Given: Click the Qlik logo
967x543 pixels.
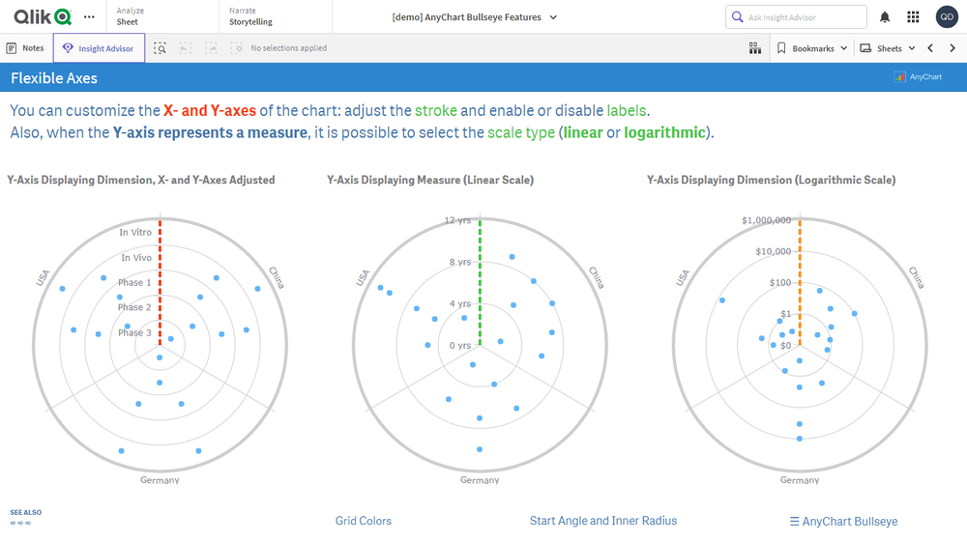Looking at the screenshot, I should tap(43, 16).
